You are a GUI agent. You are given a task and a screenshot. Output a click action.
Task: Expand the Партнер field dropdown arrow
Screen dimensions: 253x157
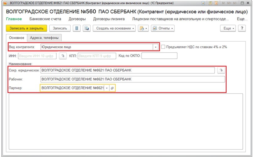[x=107, y=88]
